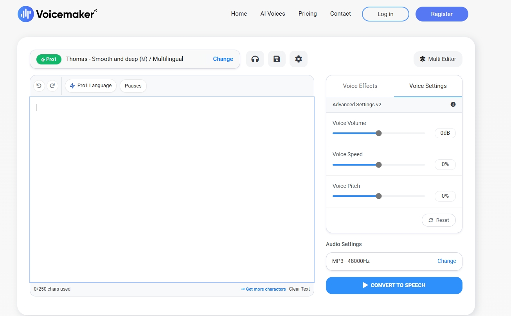511x316 pixels.
Task: Open the Contact page
Action: [x=340, y=14]
